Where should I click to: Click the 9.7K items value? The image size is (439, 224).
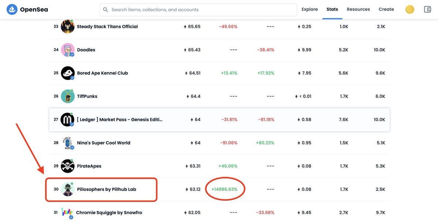pos(380,213)
